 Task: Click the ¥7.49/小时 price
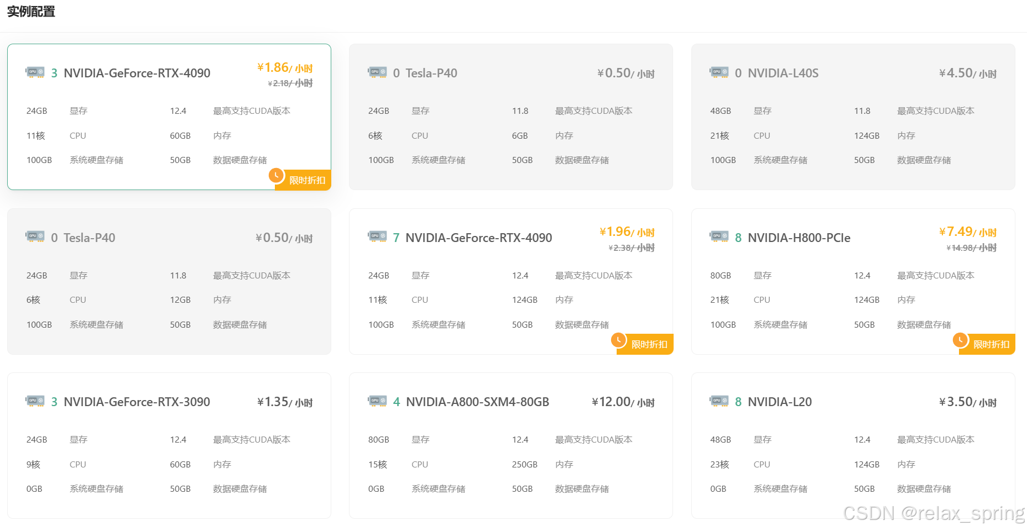pyautogui.click(x=968, y=232)
